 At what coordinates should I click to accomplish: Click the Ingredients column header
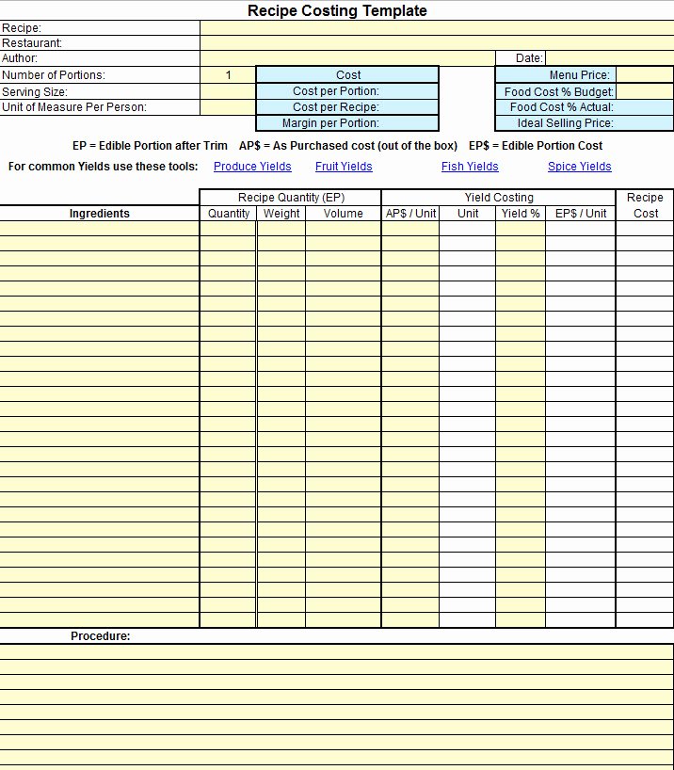click(x=99, y=214)
